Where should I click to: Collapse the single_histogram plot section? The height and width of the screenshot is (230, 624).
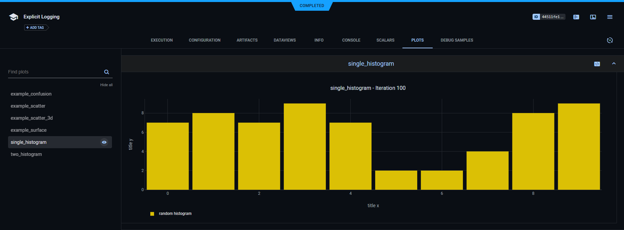[614, 64]
